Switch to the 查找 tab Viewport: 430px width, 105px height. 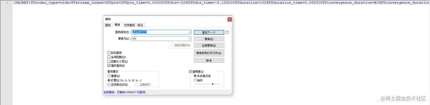[x=108, y=25]
